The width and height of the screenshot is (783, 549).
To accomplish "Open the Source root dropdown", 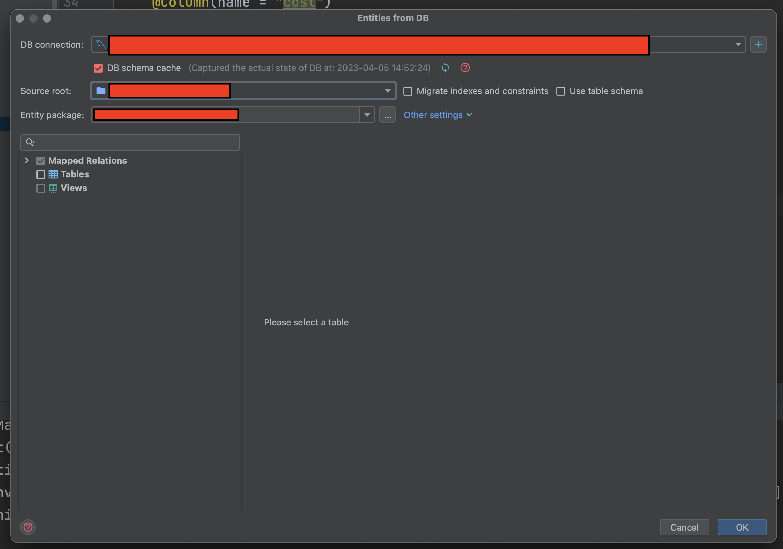I will click(387, 91).
